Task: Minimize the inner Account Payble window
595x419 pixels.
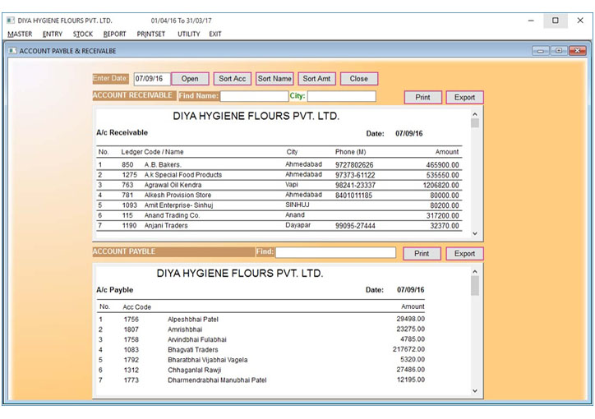Action: point(541,51)
